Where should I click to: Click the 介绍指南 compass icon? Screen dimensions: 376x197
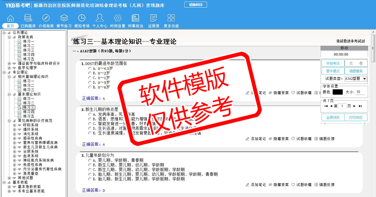46,18
